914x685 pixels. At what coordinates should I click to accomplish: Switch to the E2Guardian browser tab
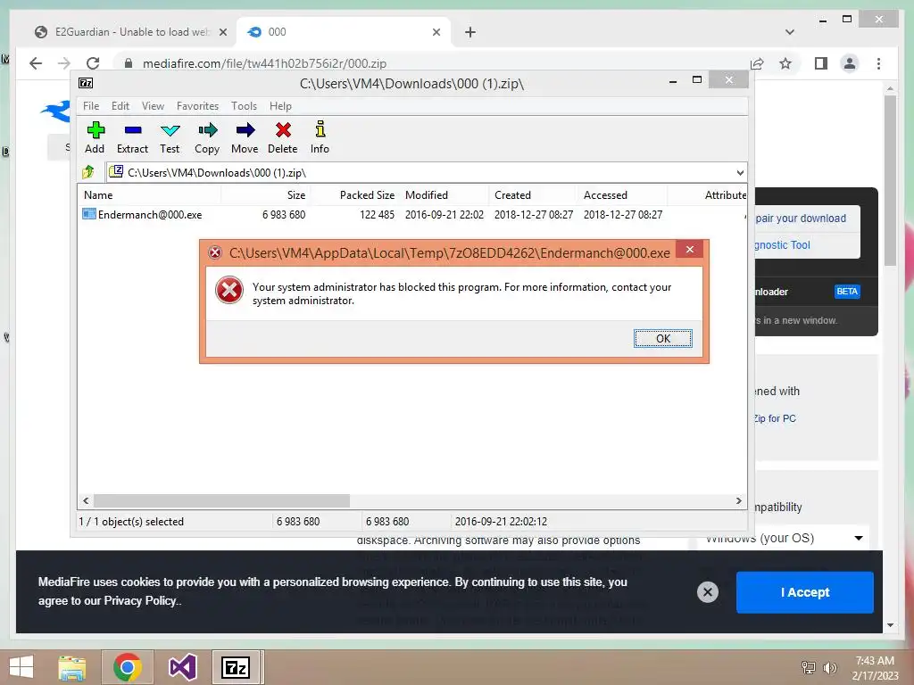point(131,32)
